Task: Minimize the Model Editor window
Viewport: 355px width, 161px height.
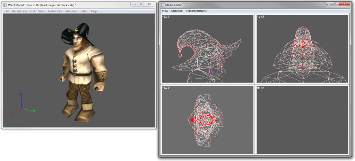Action: click(329, 3)
